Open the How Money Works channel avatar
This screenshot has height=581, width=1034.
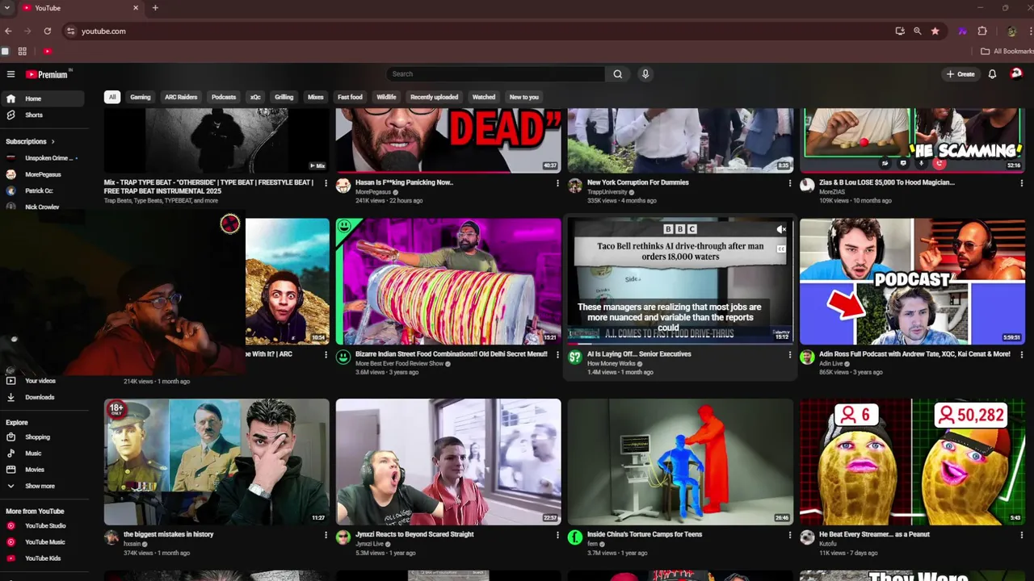(575, 357)
